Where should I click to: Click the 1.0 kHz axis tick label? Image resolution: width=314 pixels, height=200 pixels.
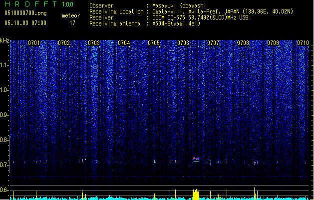pos(4,90)
